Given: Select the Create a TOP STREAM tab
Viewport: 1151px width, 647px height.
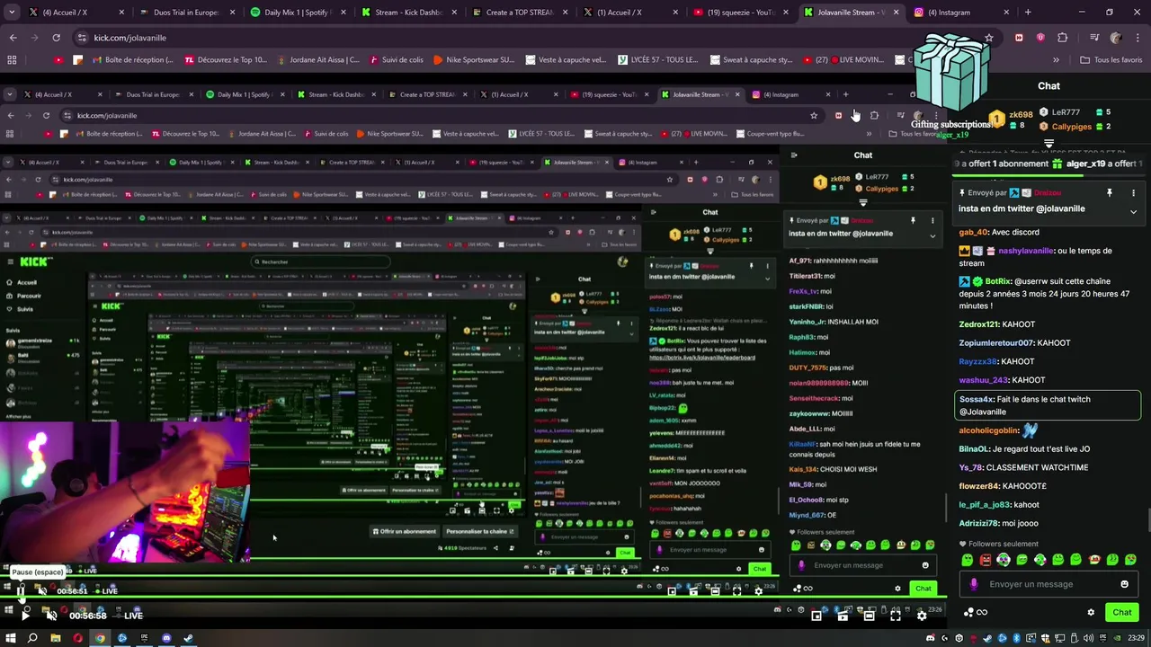Looking at the screenshot, I should (519, 13).
